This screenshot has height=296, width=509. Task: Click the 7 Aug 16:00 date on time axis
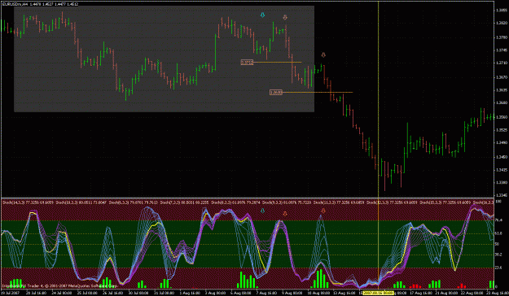(267, 293)
